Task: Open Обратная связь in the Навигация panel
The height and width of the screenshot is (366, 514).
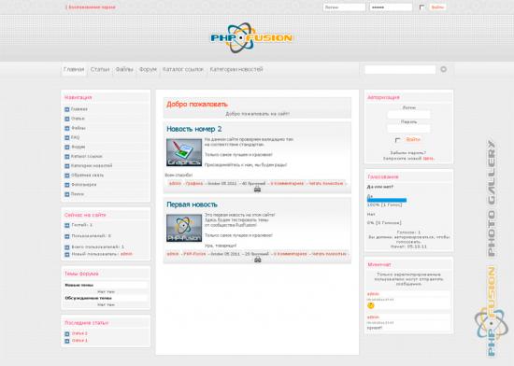Action: click(x=87, y=176)
